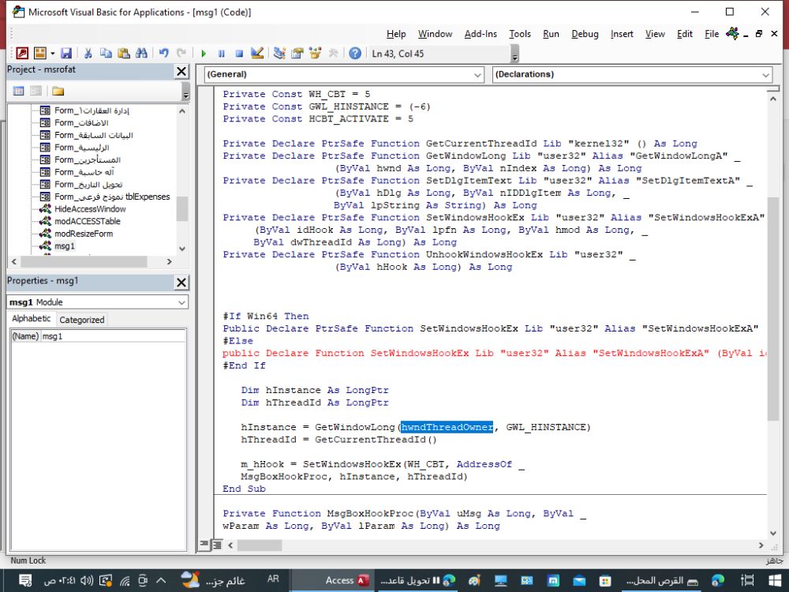Image resolution: width=789 pixels, height=592 pixels.
Task: Toggle Design Mode ruler icon
Action: click(x=256, y=53)
